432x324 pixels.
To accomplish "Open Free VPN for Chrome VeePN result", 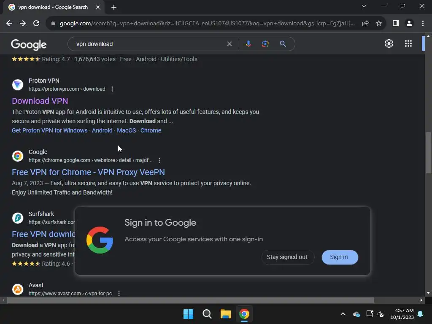I will (x=88, y=172).
